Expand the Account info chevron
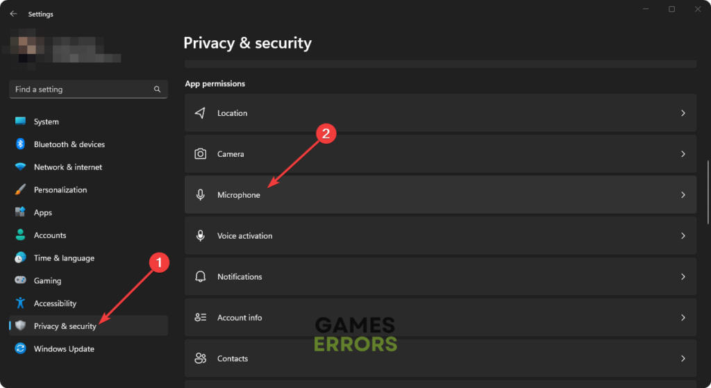Screen dimensions: 711x388 tap(683, 318)
